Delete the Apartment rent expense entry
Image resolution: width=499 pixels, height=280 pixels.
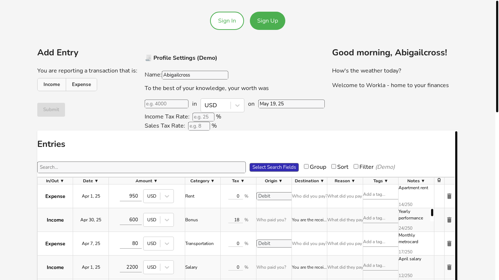pyautogui.click(x=449, y=196)
